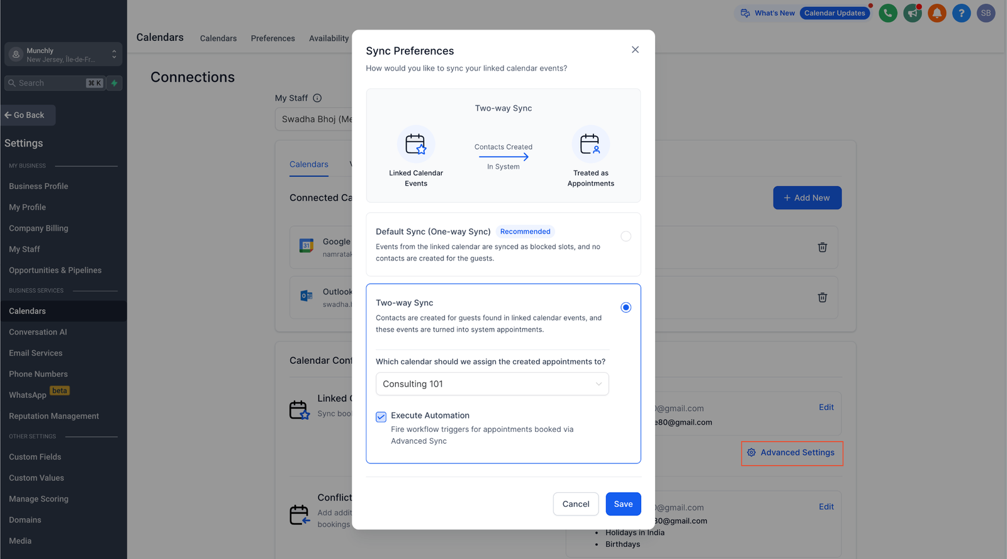The height and width of the screenshot is (559, 1007).
Task: Open Advanced Settings link
Action: click(792, 453)
